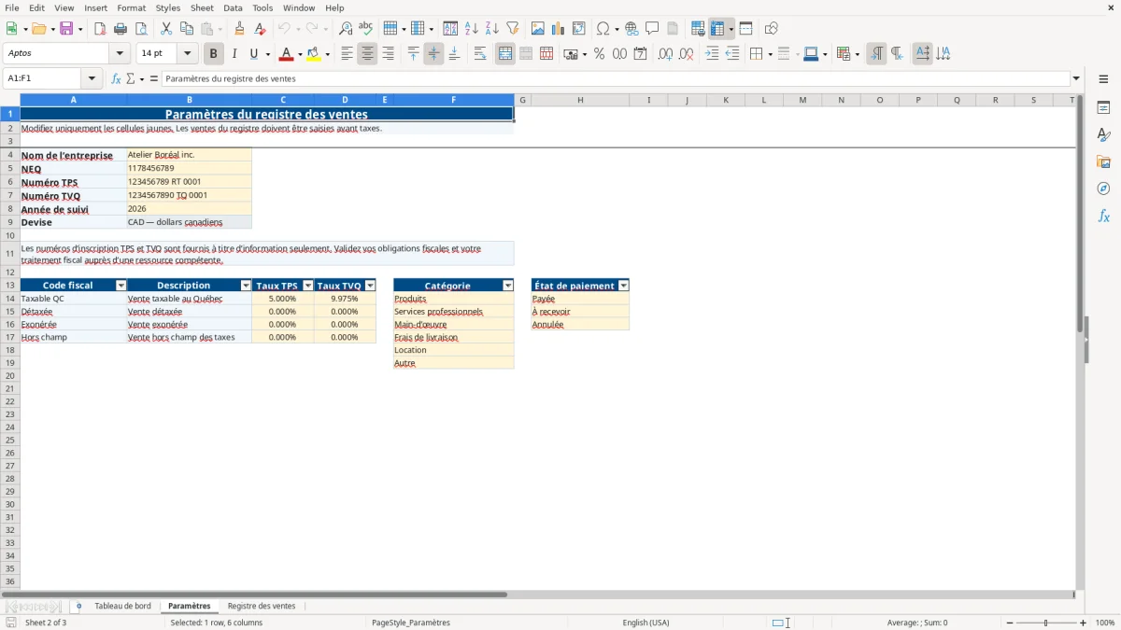Format the cells as percent
Viewport: 1121px width, 630px height.
coord(600,54)
